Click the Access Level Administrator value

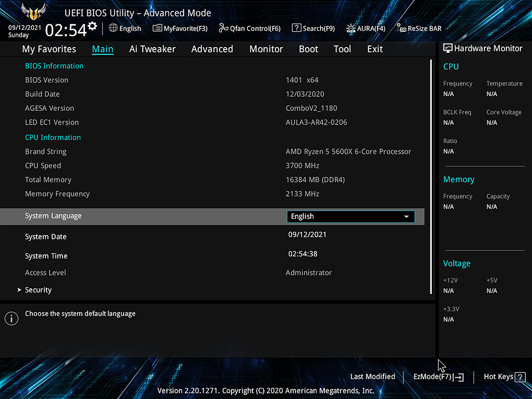click(x=309, y=273)
